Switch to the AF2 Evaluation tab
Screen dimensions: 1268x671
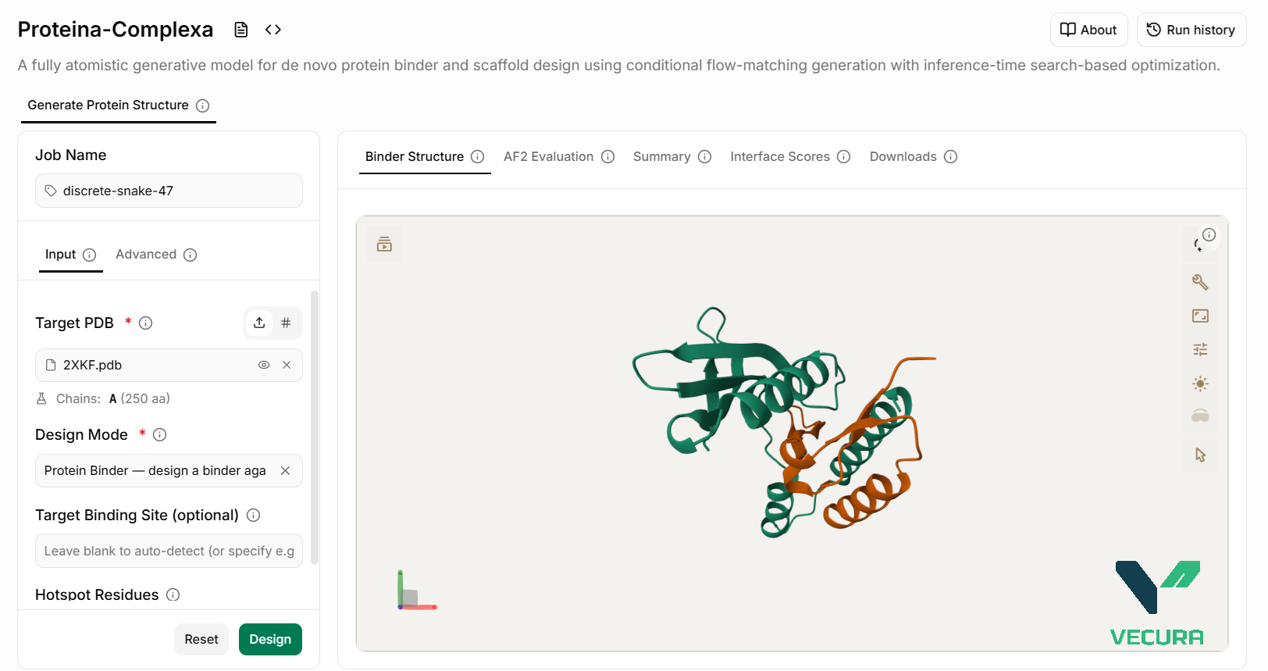[x=559, y=156]
